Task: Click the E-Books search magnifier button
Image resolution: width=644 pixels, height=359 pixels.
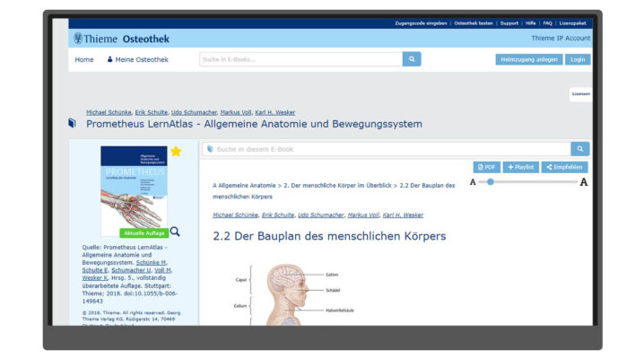Action: click(412, 59)
